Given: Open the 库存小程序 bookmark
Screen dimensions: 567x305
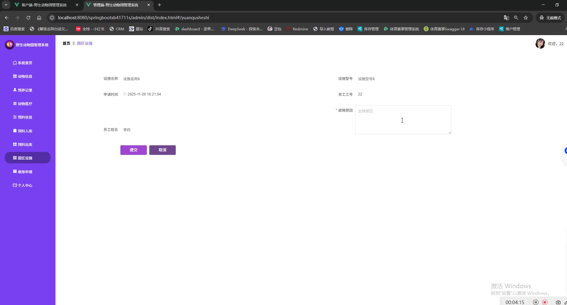Looking at the screenshot, I should pos(482,29).
